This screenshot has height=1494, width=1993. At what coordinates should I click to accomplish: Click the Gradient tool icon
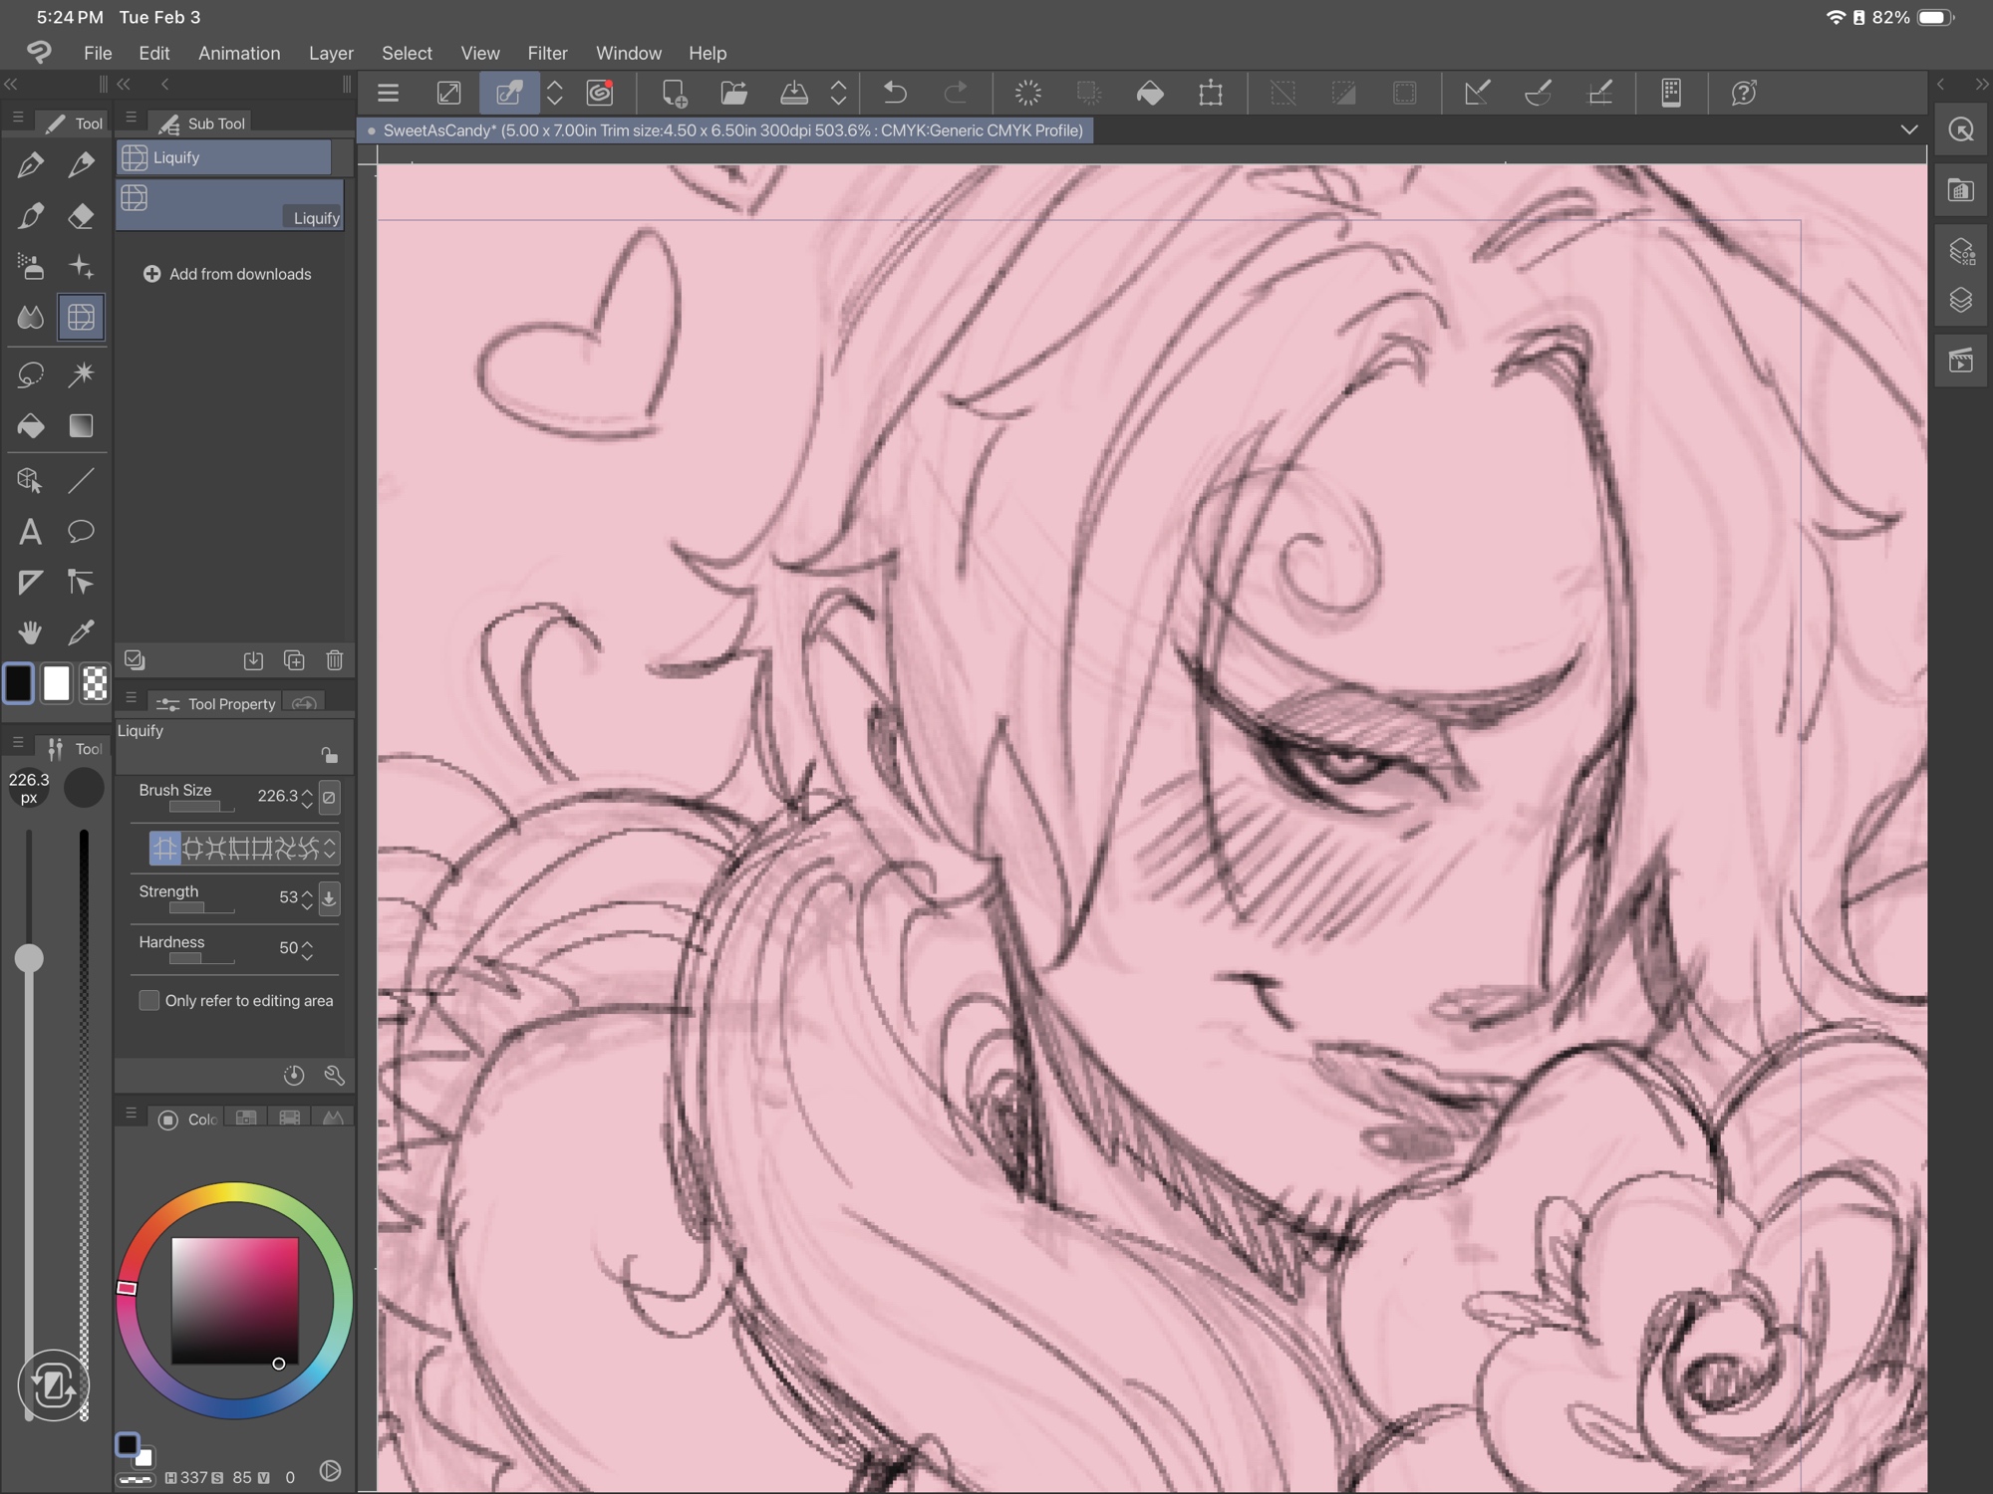pos(81,426)
